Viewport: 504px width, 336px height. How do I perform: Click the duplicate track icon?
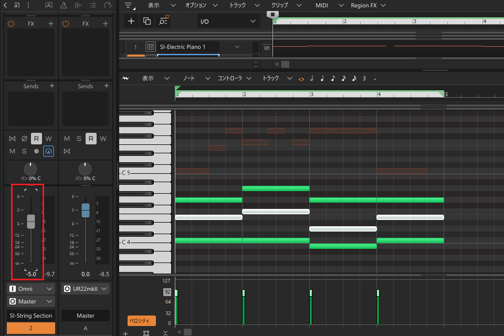147,21
